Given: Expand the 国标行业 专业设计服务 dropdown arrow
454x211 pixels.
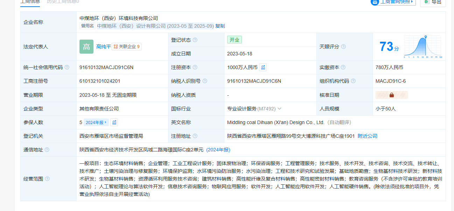Looking at the screenshot, I should pos(279,109).
